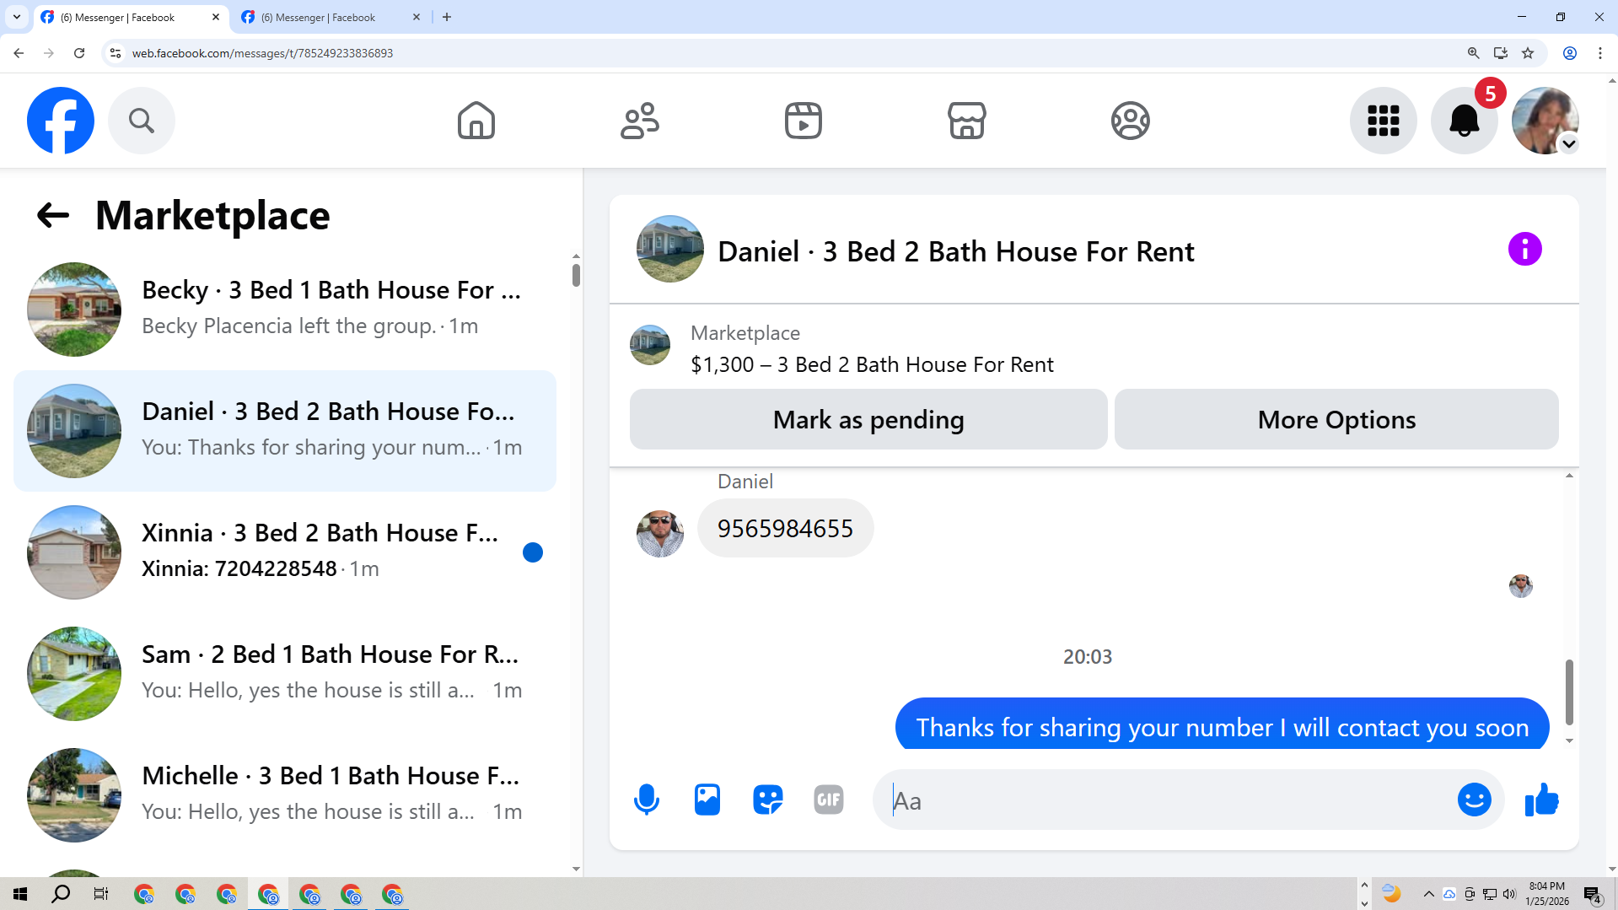Click the back arrow beside Marketplace

click(53, 215)
